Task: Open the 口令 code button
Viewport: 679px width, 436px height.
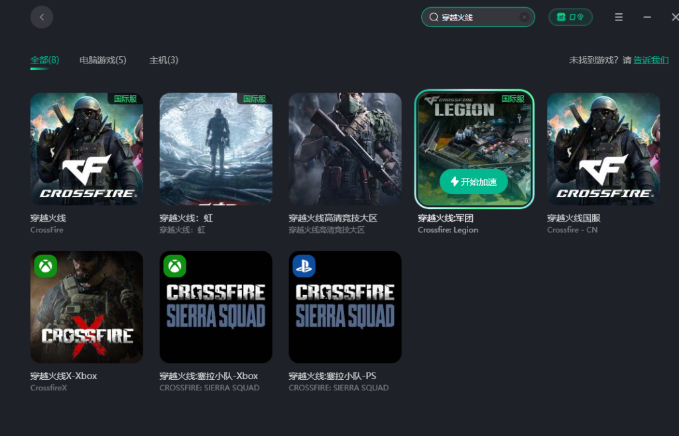Action: [570, 17]
